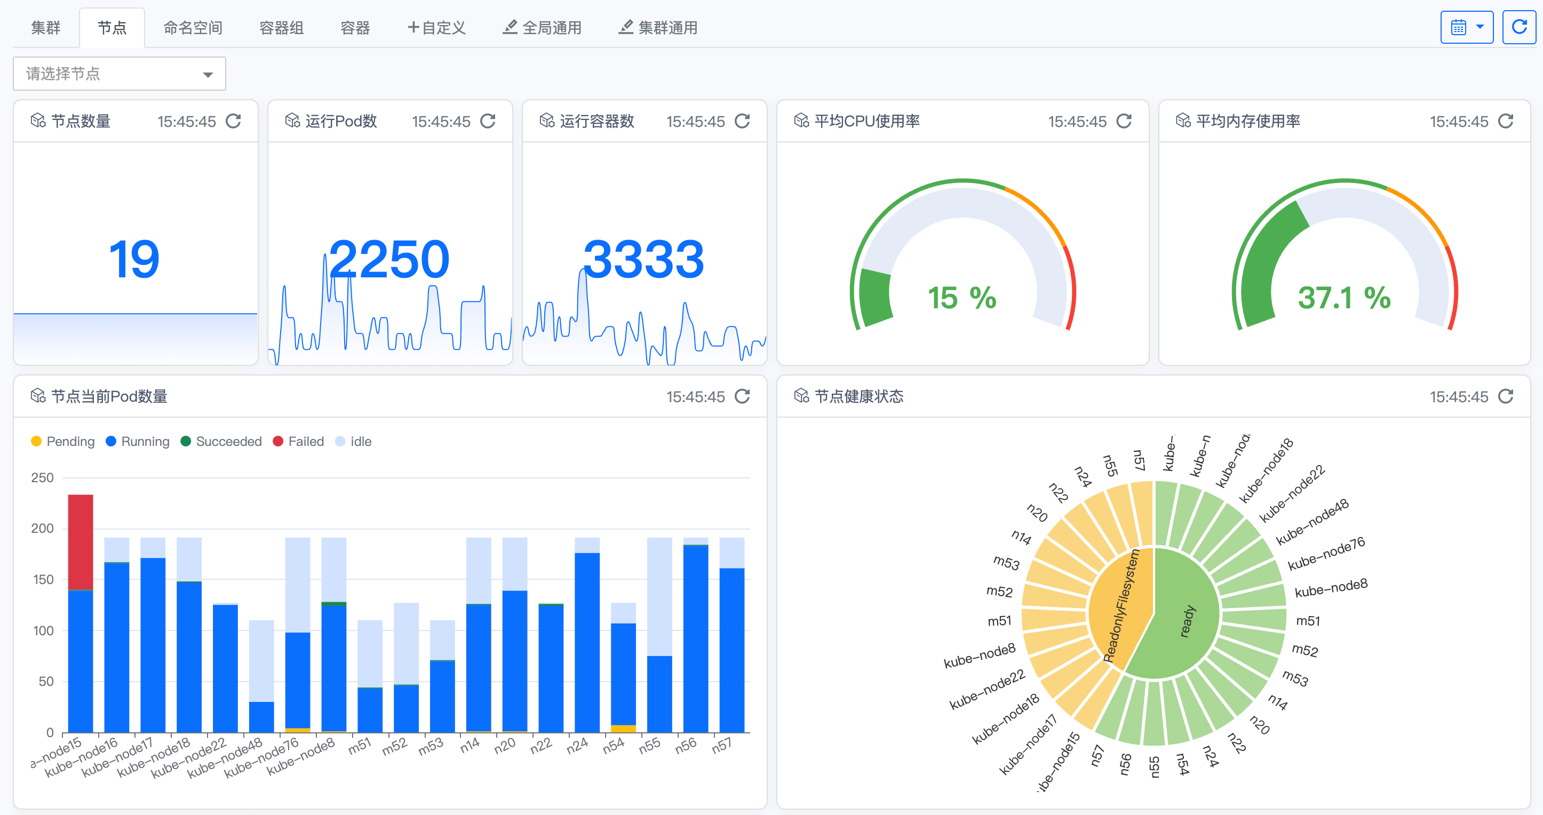Switch to the 集群 tab
This screenshot has width=1543, height=815.
pos(46,28)
